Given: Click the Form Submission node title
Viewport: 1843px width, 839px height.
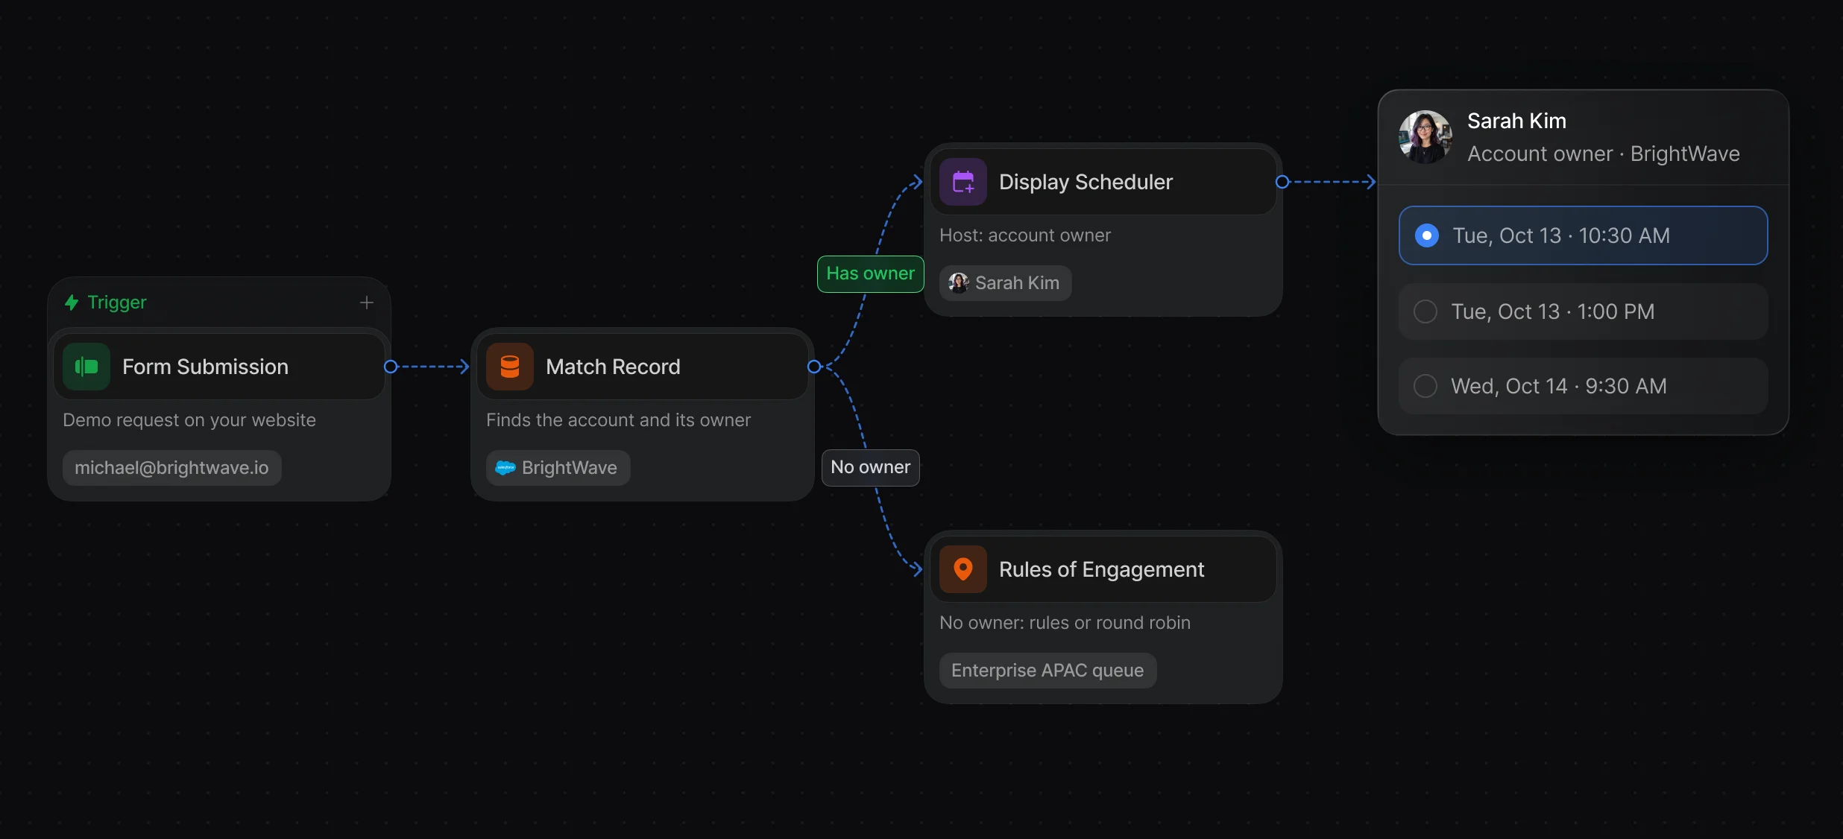Looking at the screenshot, I should coord(206,367).
